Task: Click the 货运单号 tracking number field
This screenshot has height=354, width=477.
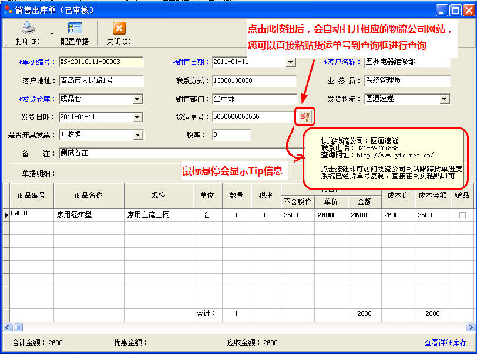Action: point(253,117)
